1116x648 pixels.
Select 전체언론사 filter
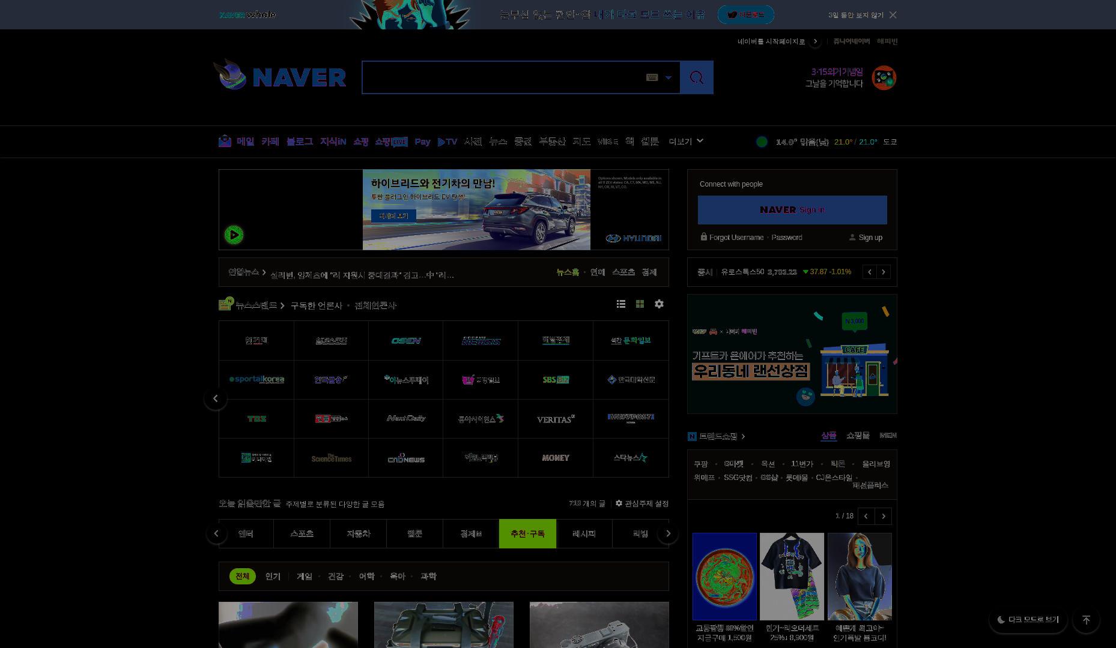coord(375,305)
